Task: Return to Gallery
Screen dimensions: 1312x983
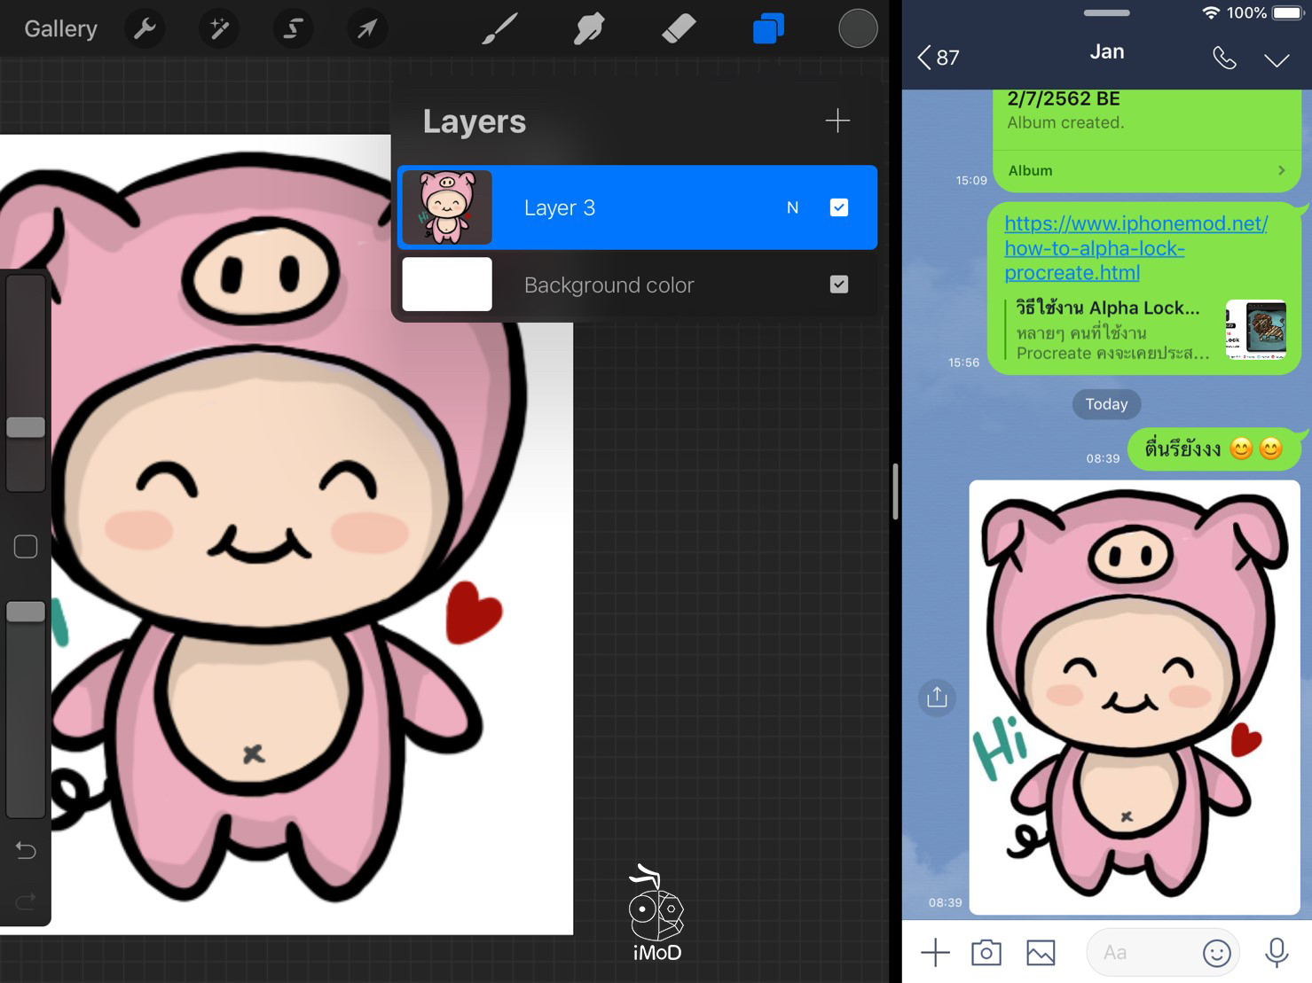Action: 60,29
